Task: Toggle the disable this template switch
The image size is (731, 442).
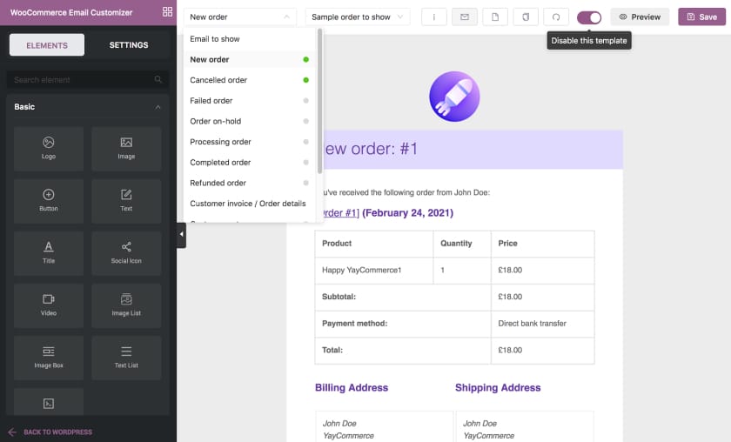Action: 589,17
